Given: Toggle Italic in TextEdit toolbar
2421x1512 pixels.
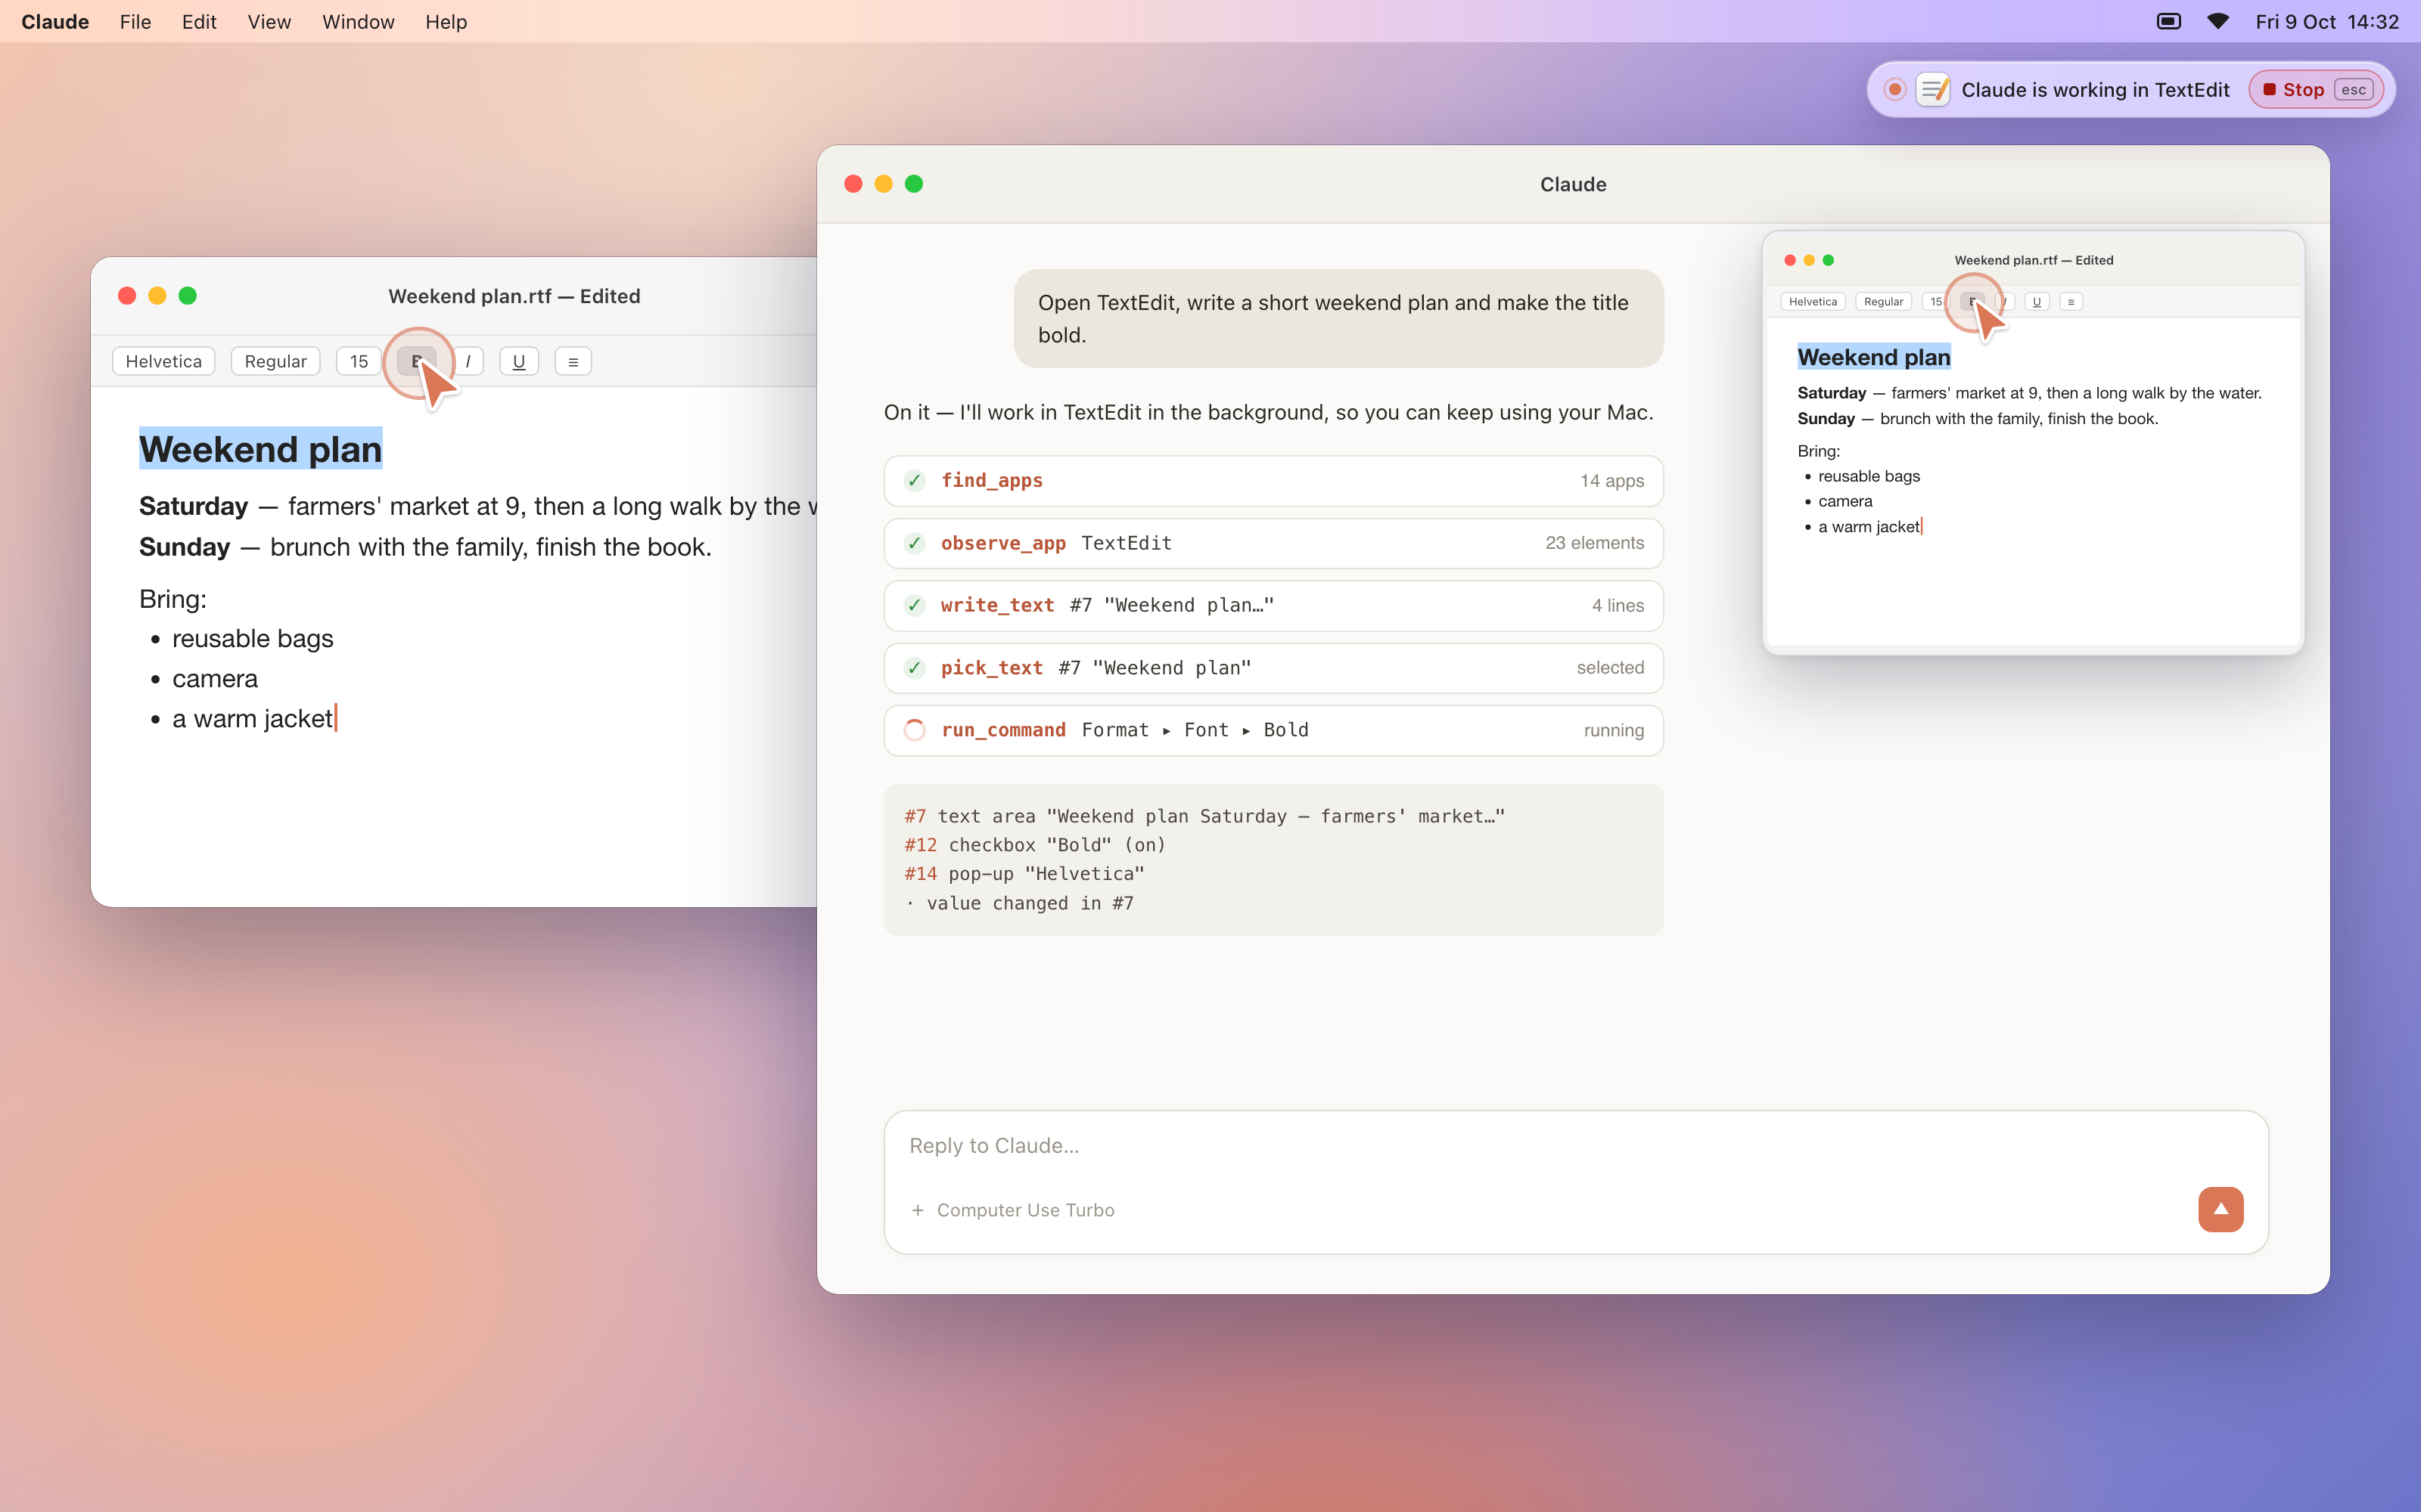Looking at the screenshot, I should coord(468,361).
